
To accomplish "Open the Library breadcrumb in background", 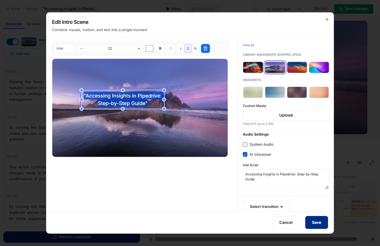I will 31,9.
